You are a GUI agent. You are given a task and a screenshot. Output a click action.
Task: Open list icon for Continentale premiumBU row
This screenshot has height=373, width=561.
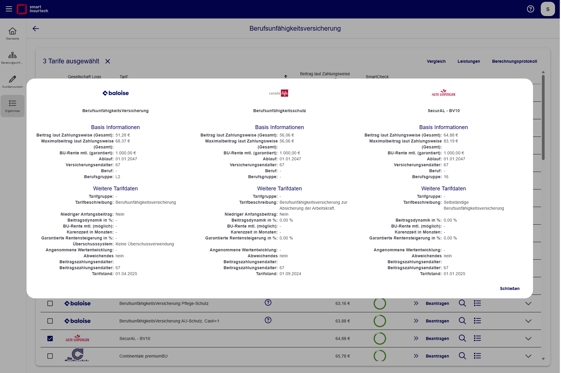coord(477,356)
